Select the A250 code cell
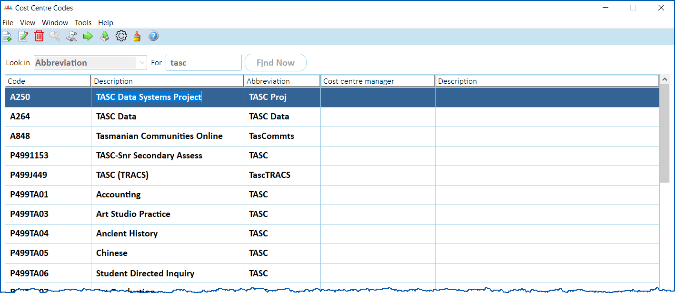This screenshot has height=293, width=675. point(48,97)
